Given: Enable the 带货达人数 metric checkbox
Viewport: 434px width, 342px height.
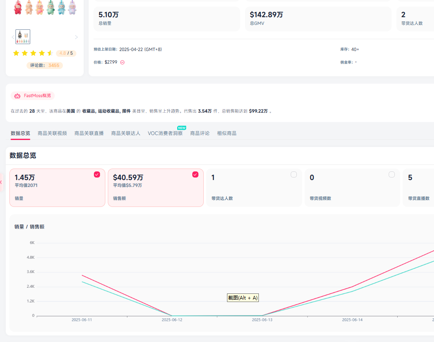Looking at the screenshot, I should pos(294,174).
